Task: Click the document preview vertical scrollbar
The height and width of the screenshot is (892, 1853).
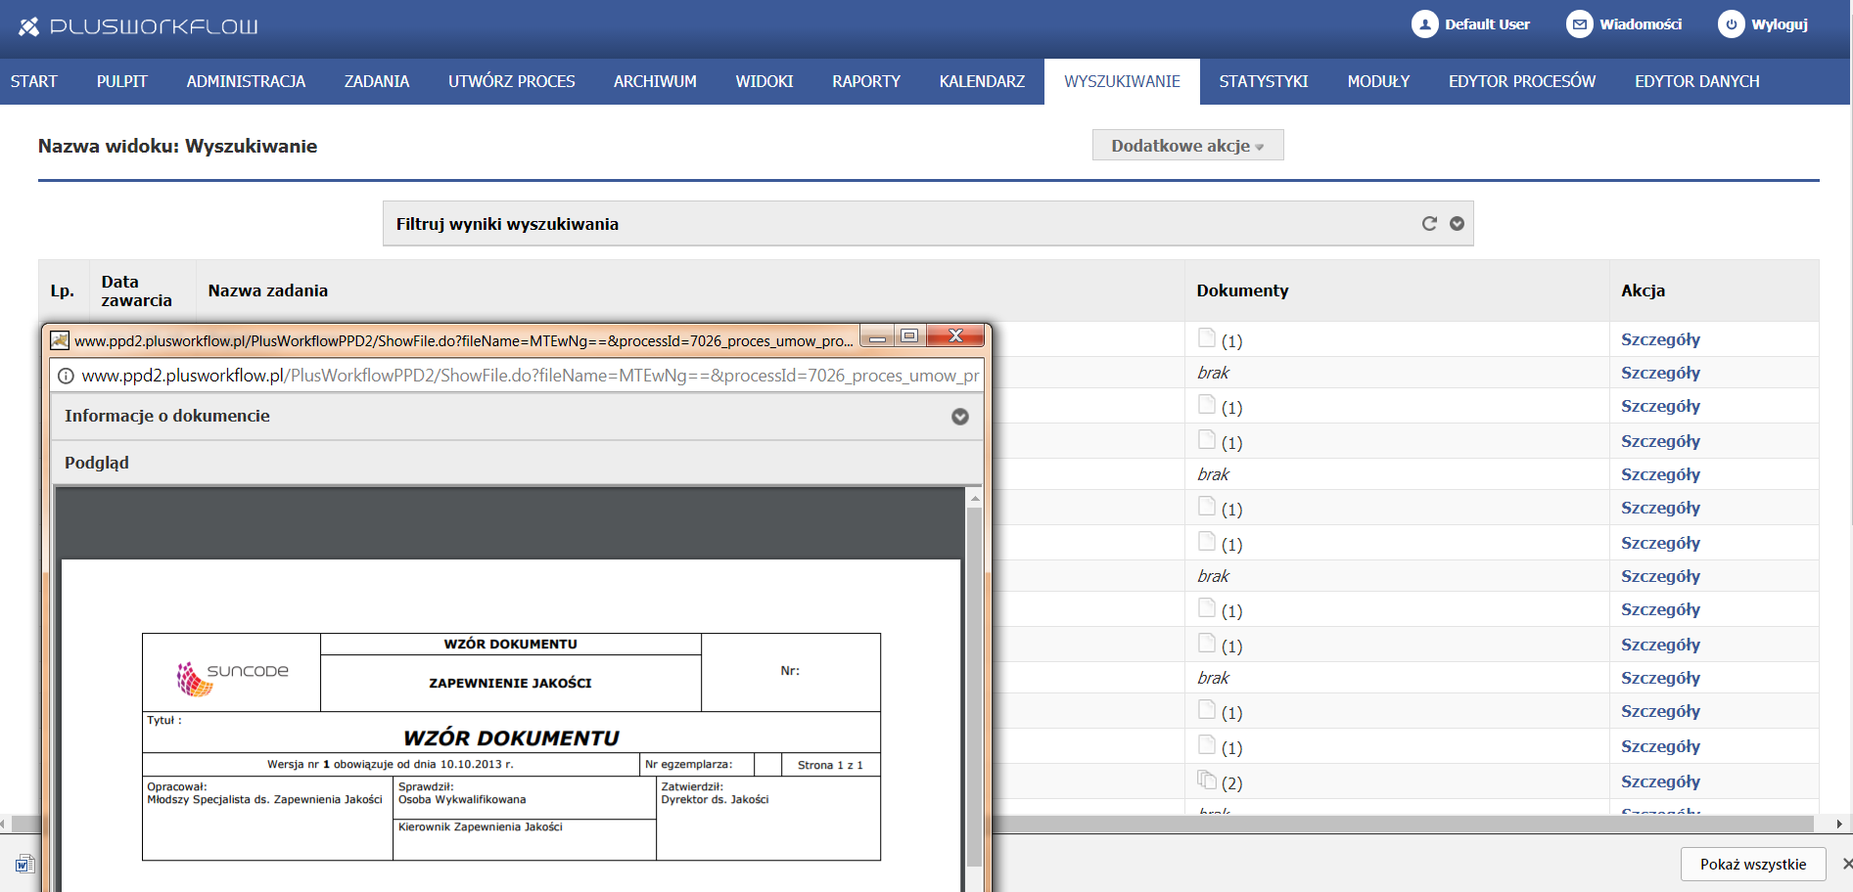Action: pyautogui.click(x=973, y=685)
